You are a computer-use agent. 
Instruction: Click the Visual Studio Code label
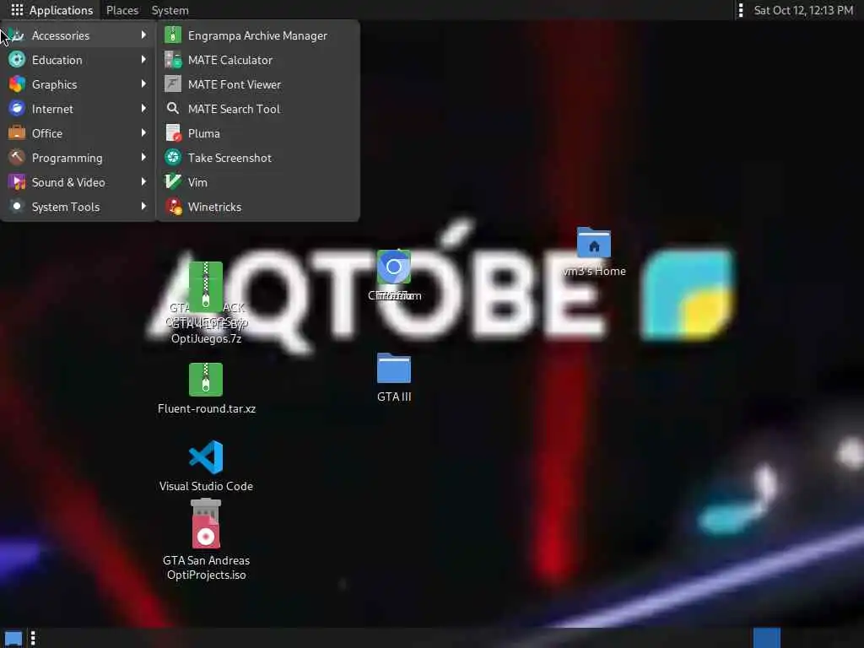[x=206, y=486]
